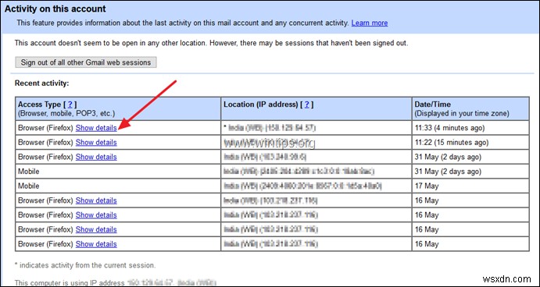Viewport: 540px width, 287px height.
Task: Show details for the first 16 May session
Action: coord(96,200)
